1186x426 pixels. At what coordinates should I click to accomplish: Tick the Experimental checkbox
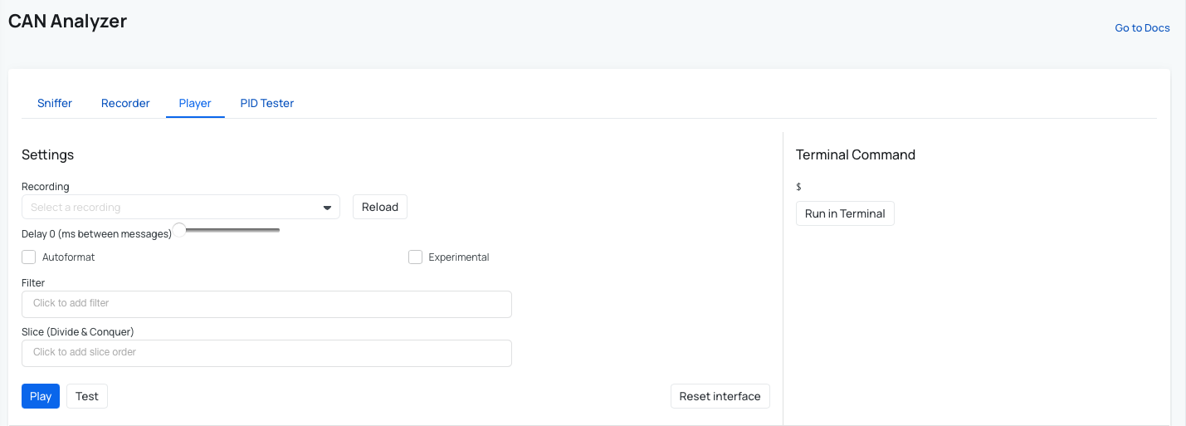point(416,257)
